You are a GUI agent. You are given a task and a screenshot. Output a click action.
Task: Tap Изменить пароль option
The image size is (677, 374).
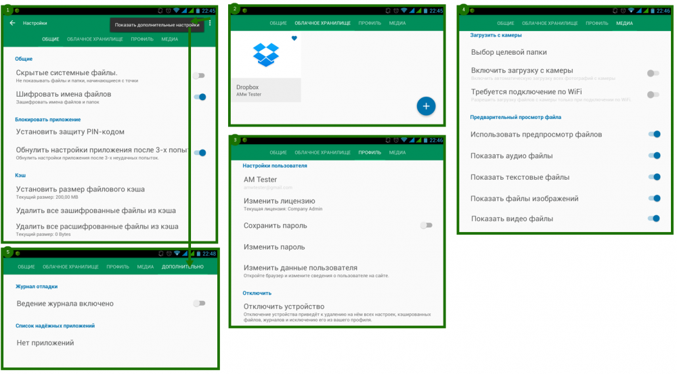(x=274, y=247)
